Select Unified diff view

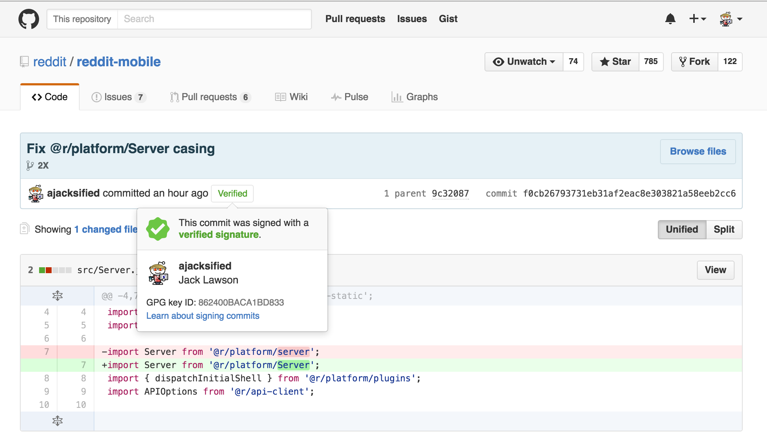681,229
